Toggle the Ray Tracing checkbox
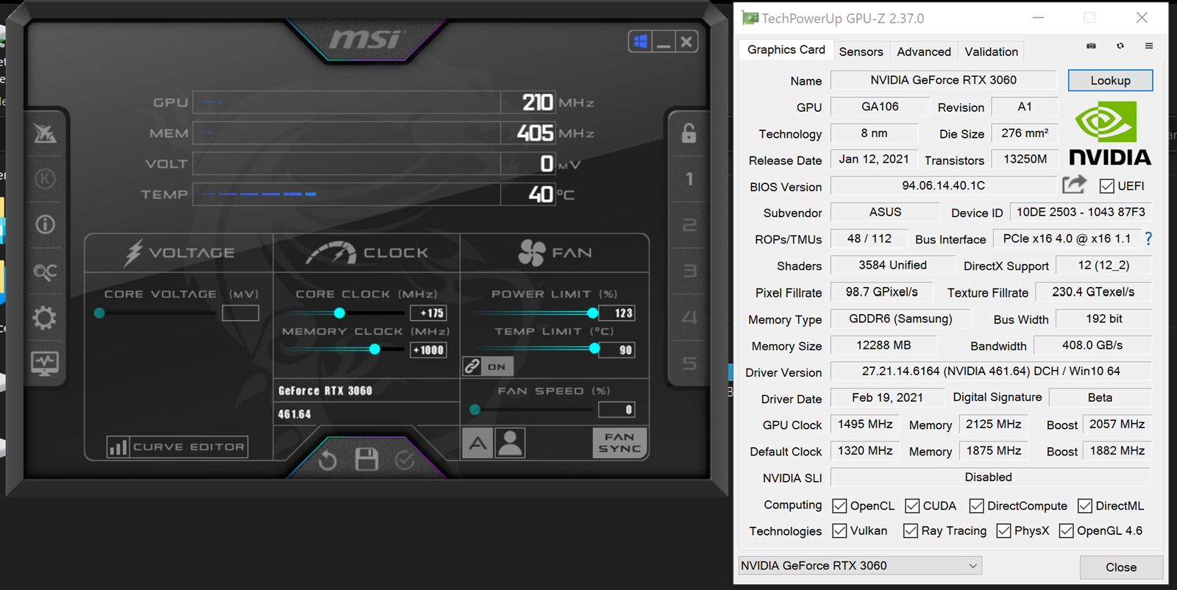The width and height of the screenshot is (1177, 590). (911, 531)
